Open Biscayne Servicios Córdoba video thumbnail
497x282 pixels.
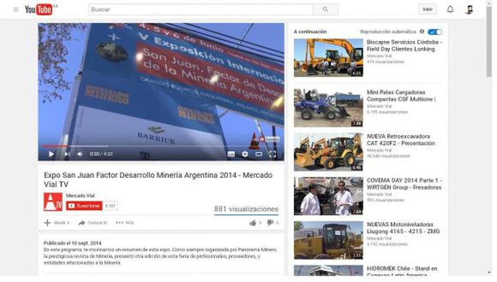[x=329, y=57]
